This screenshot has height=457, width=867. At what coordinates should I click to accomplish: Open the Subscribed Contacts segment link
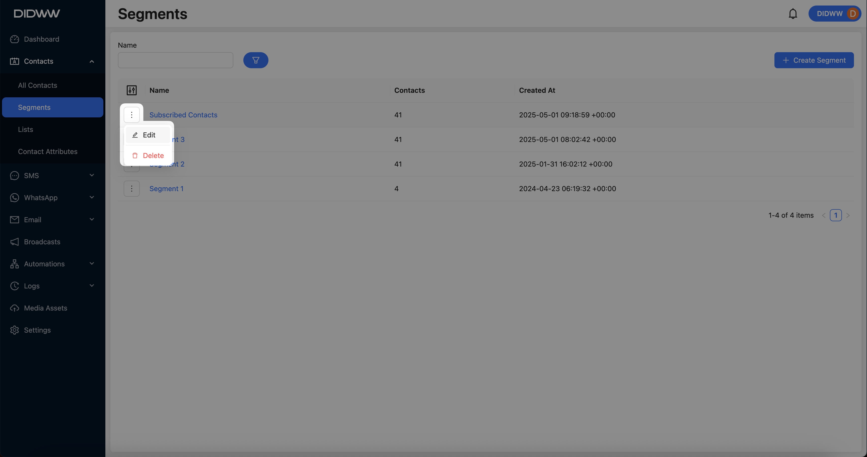click(x=183, y=115)
